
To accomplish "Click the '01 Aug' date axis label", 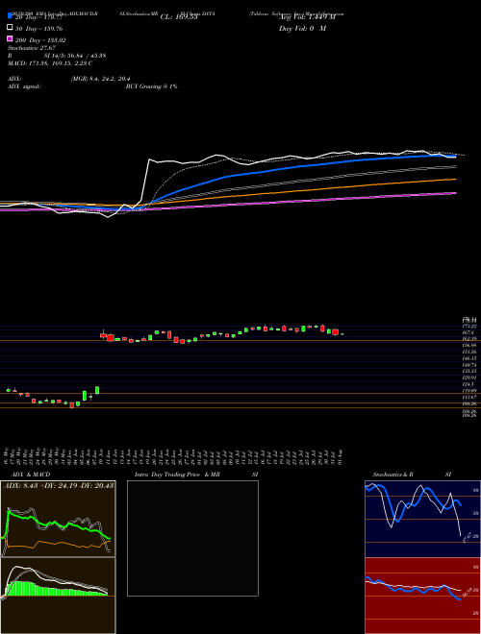I will click(342, 456).
